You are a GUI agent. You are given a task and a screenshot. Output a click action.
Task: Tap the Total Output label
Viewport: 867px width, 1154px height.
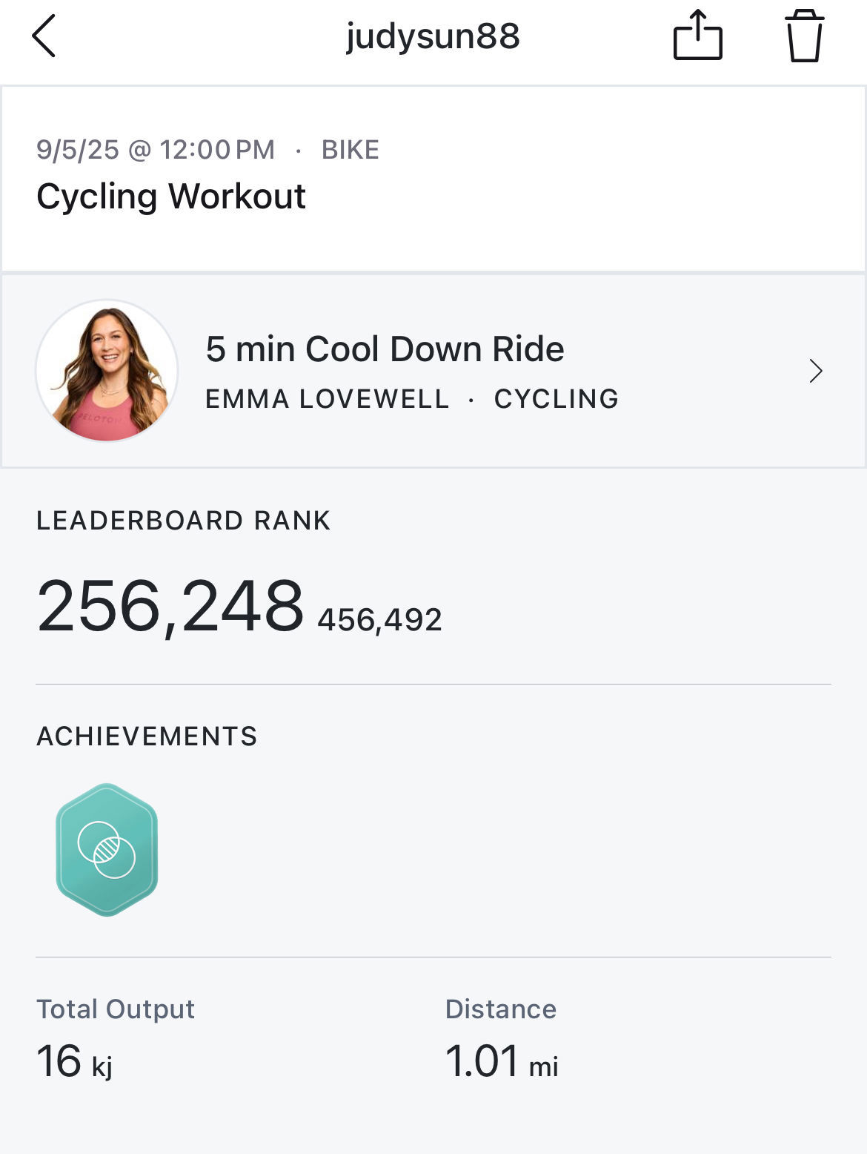click(x=116, y=1009)
